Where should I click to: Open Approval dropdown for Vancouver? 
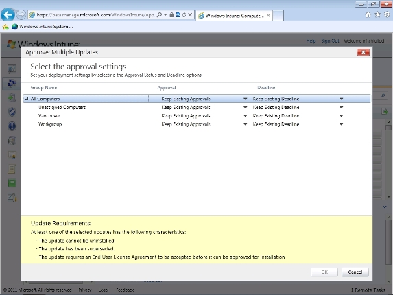[x=246, y=116]
